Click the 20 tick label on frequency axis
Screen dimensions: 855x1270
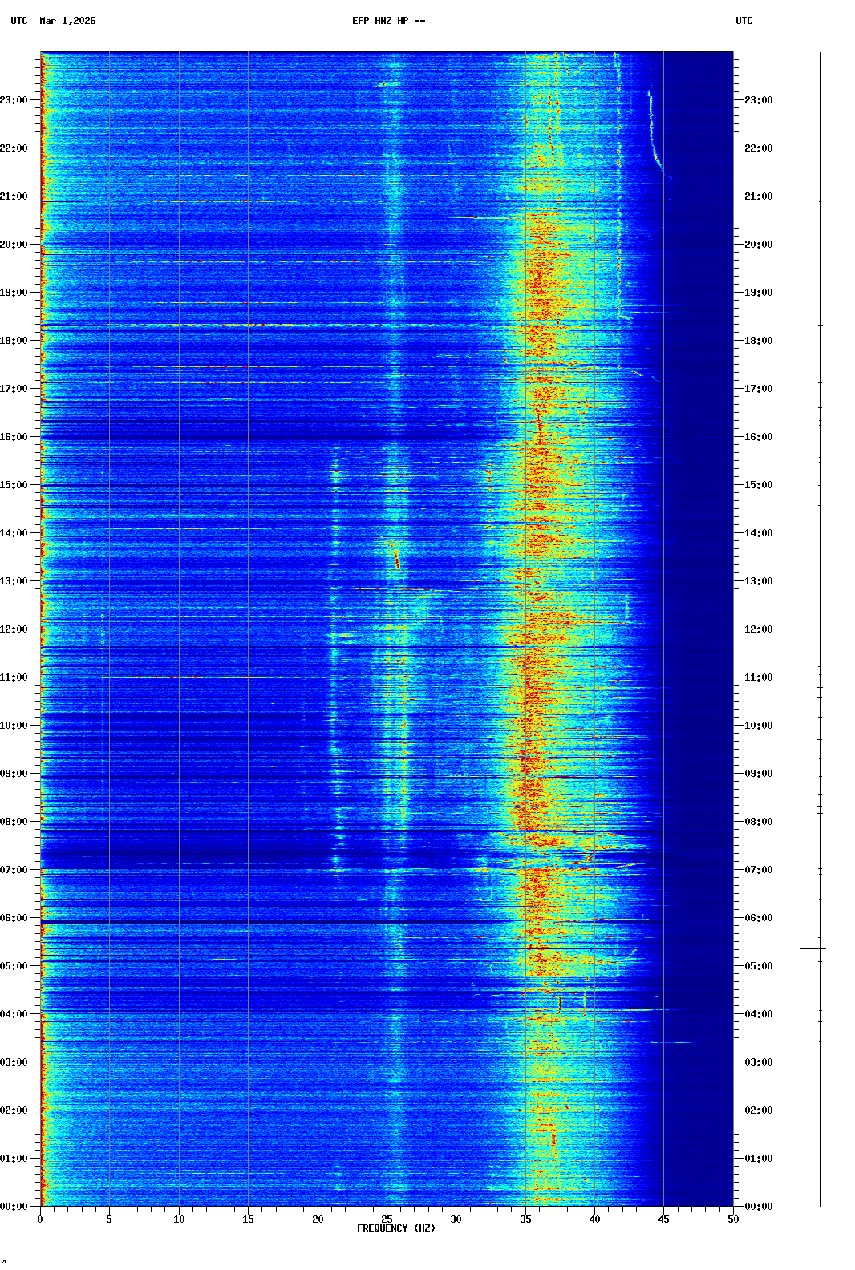[318, 1219]
